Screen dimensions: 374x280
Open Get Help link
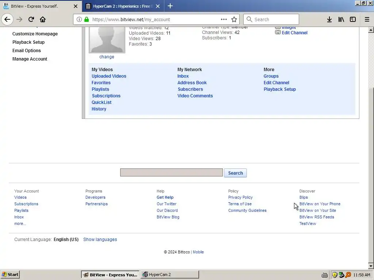pos(165,197)
